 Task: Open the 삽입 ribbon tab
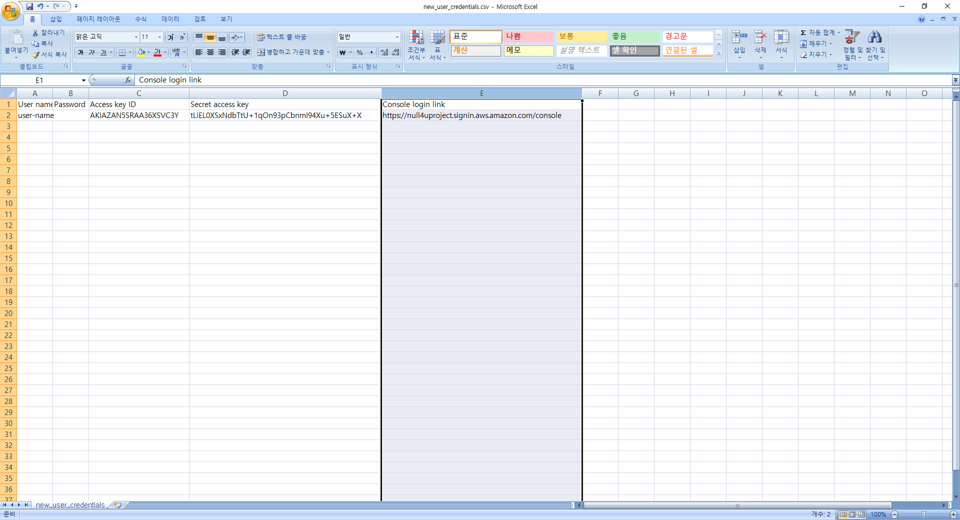[x=56, y=19]
